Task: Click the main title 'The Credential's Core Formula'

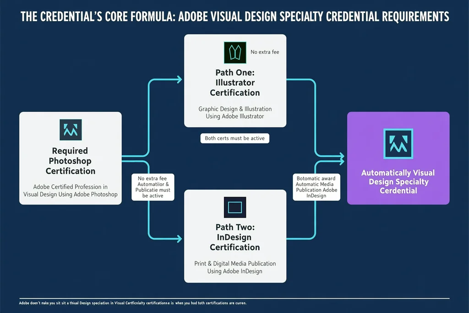Action: tap(235, 16)
